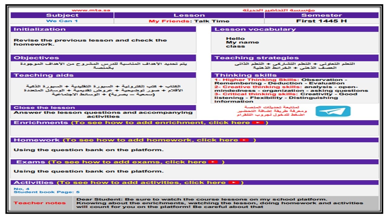Screen dimensions: 388x218
Task: Select the Homework heading word
Action: click(37, 140)
